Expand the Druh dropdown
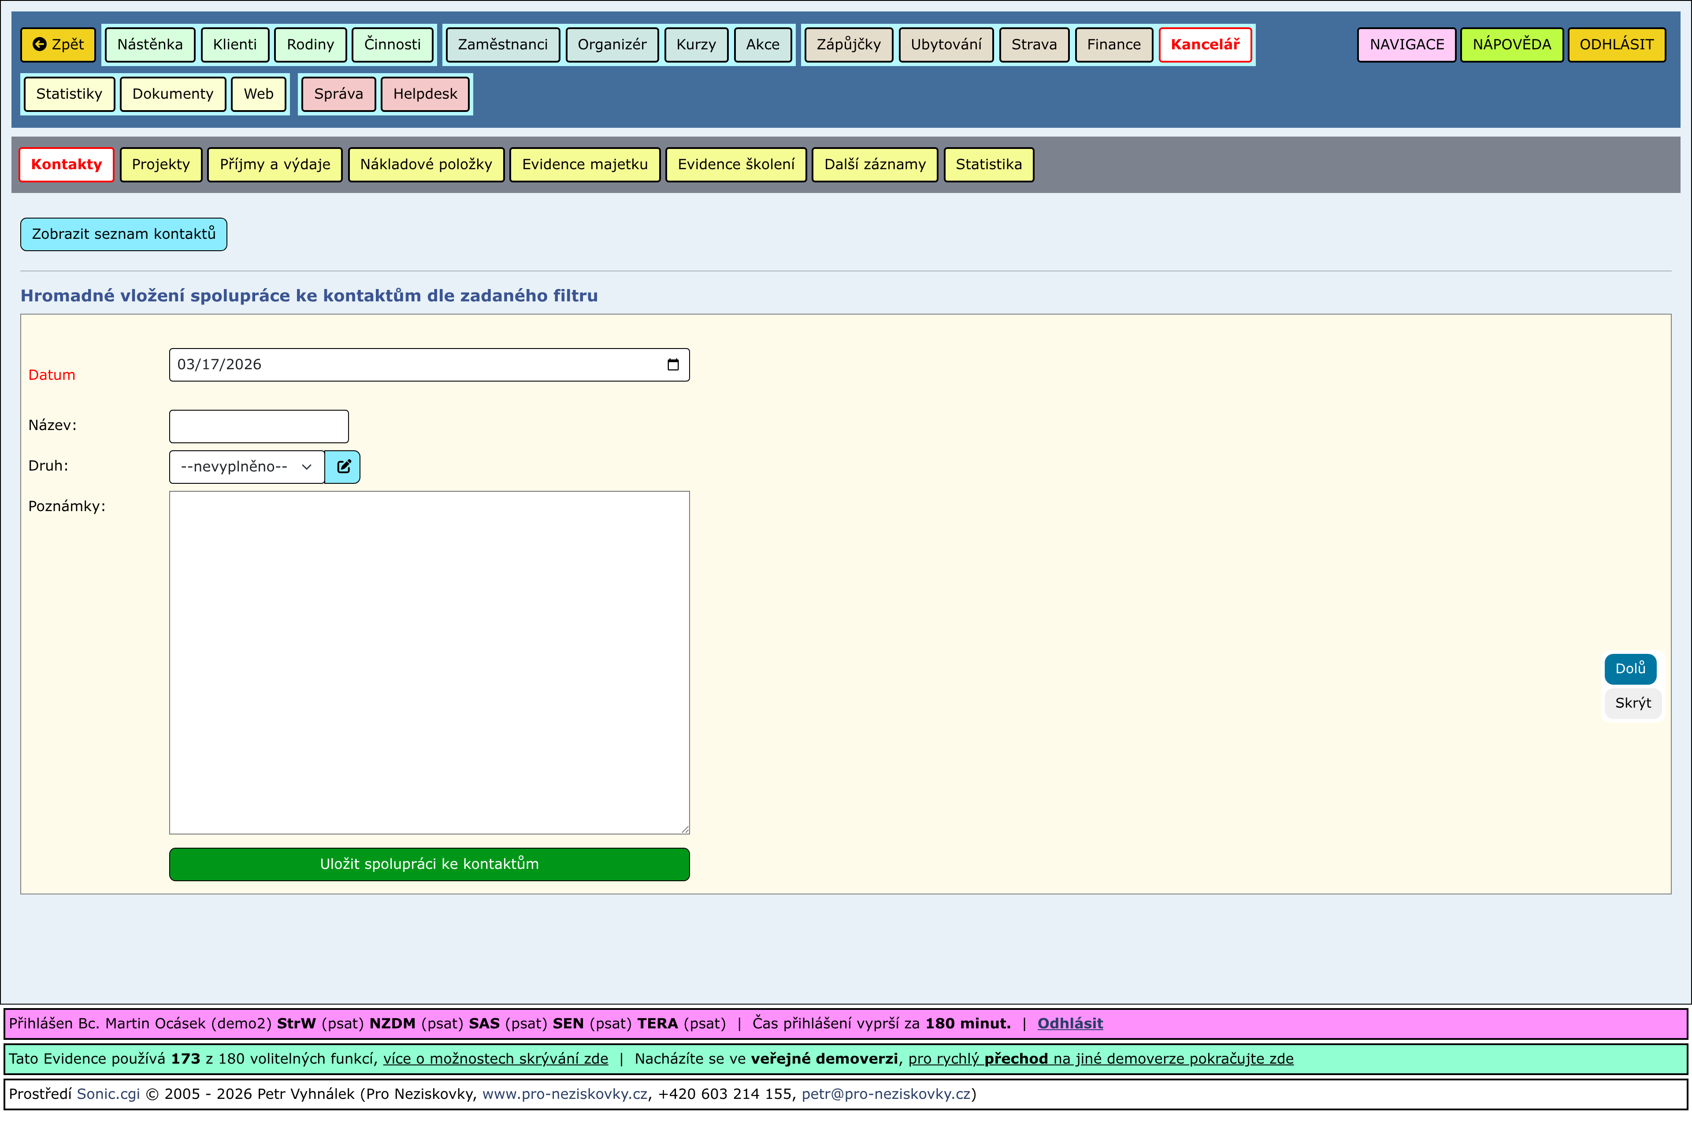 pyautogui.click(x=246, y=467)
